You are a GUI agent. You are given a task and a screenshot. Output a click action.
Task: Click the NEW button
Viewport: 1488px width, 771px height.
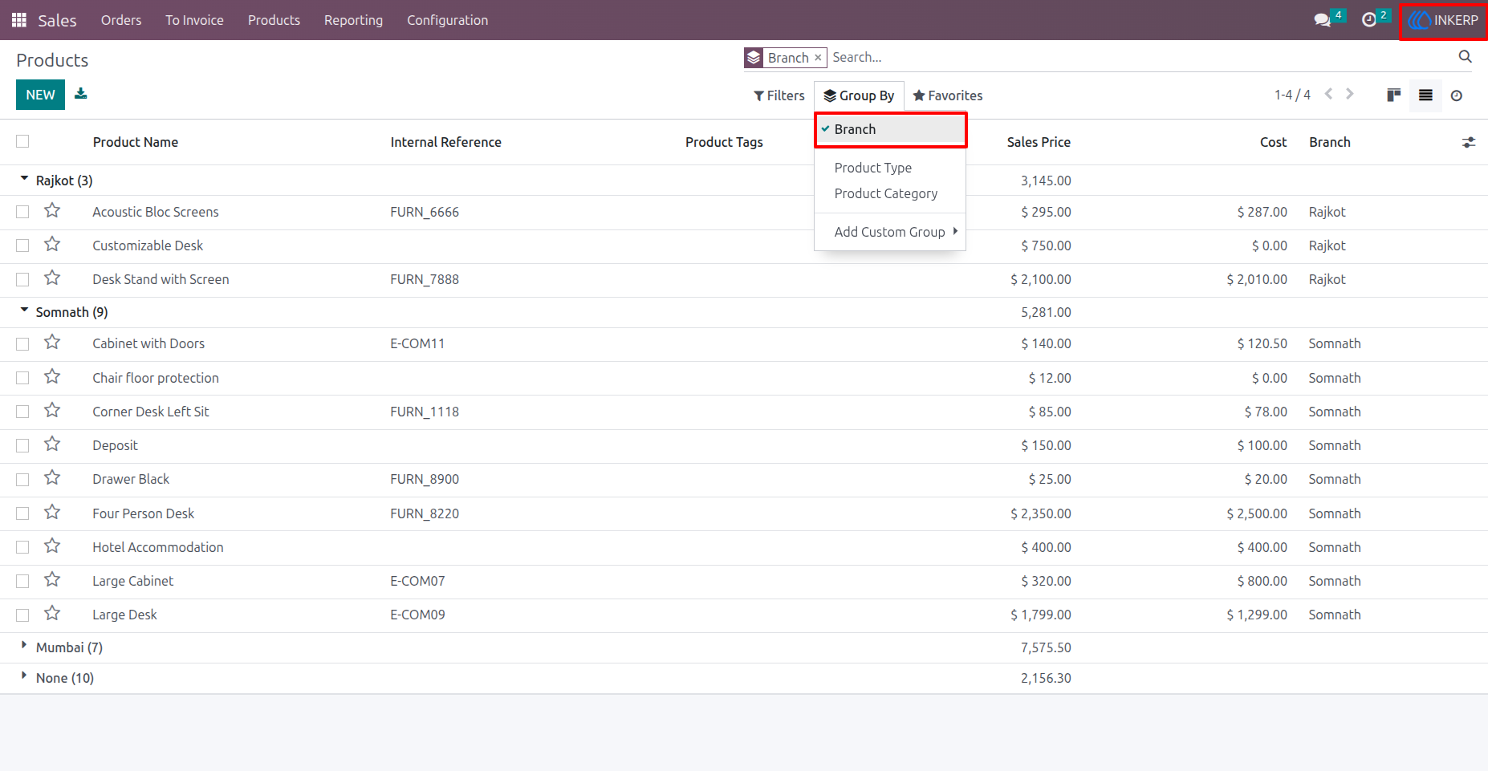(40, 95)
